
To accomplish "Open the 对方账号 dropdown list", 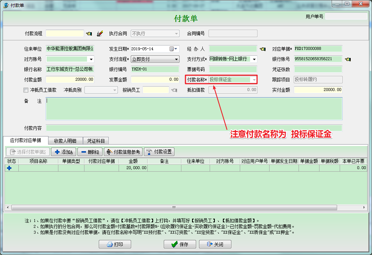I will tap(91, 59).
